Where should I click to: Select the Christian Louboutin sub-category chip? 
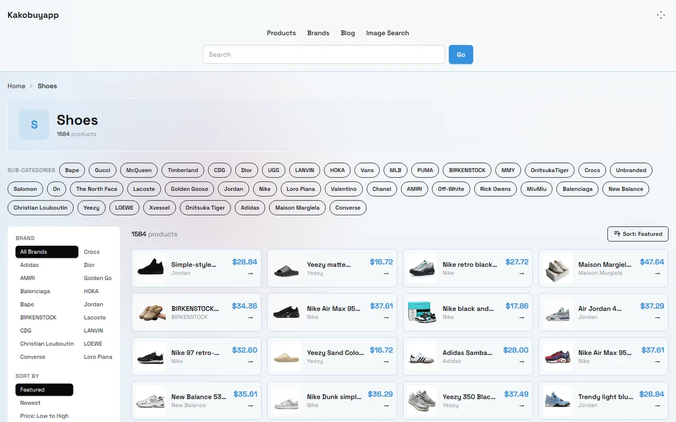[x=41, y=208]
